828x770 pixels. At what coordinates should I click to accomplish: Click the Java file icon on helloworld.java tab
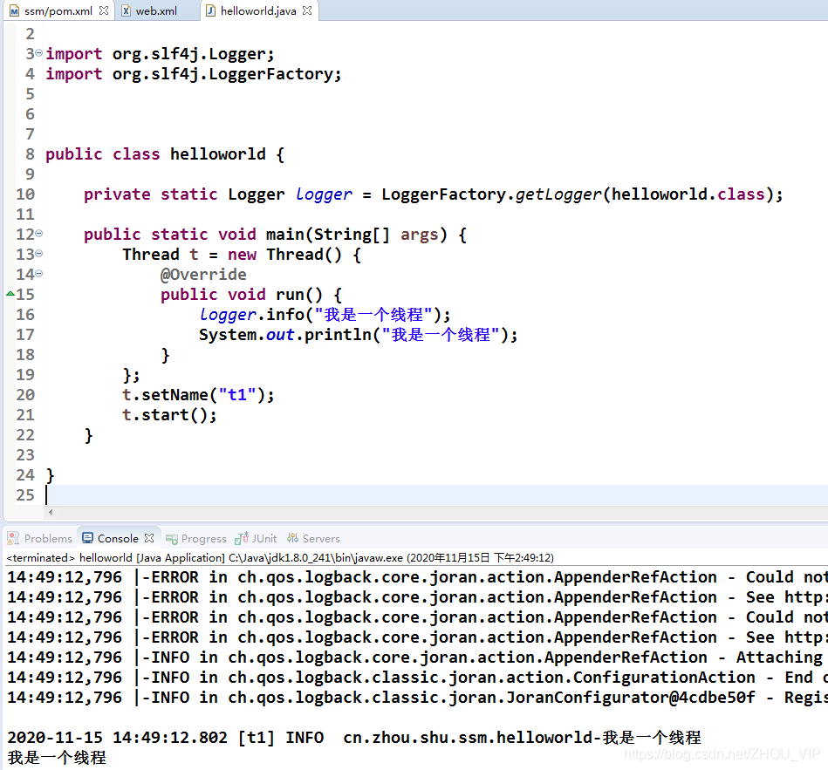210,10
